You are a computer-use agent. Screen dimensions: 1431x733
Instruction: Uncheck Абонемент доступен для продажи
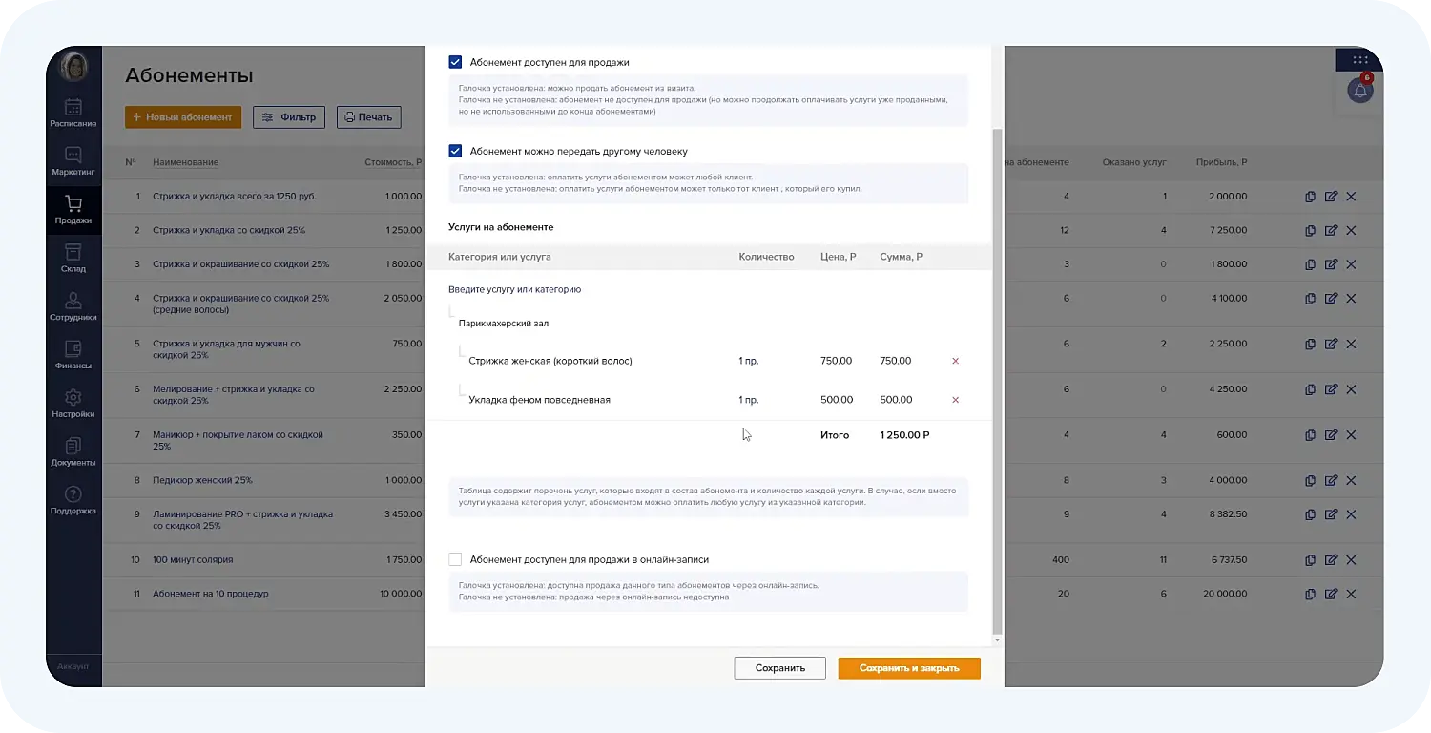point(455,62)
